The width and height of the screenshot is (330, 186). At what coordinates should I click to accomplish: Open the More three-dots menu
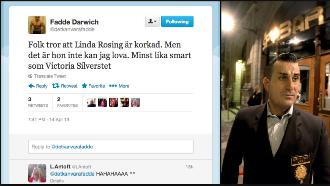pyautogui.click(x=119, y=86)
